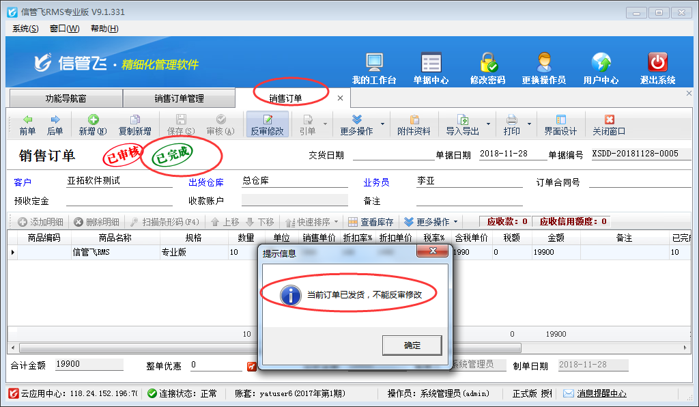
Task: Click 反审修改 toolbar button
Action: (267, 124)
